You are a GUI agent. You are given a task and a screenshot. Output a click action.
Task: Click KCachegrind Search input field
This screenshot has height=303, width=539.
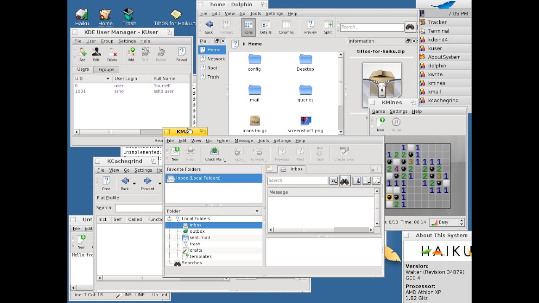139,208
